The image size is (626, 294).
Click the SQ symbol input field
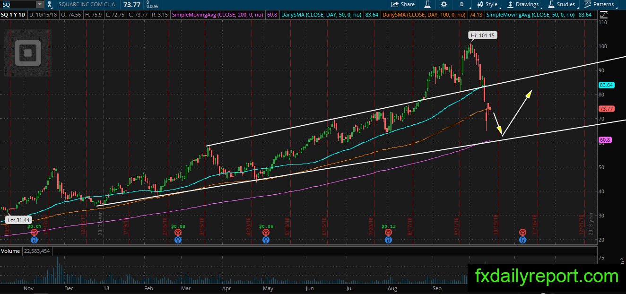(x=18, y=4)
